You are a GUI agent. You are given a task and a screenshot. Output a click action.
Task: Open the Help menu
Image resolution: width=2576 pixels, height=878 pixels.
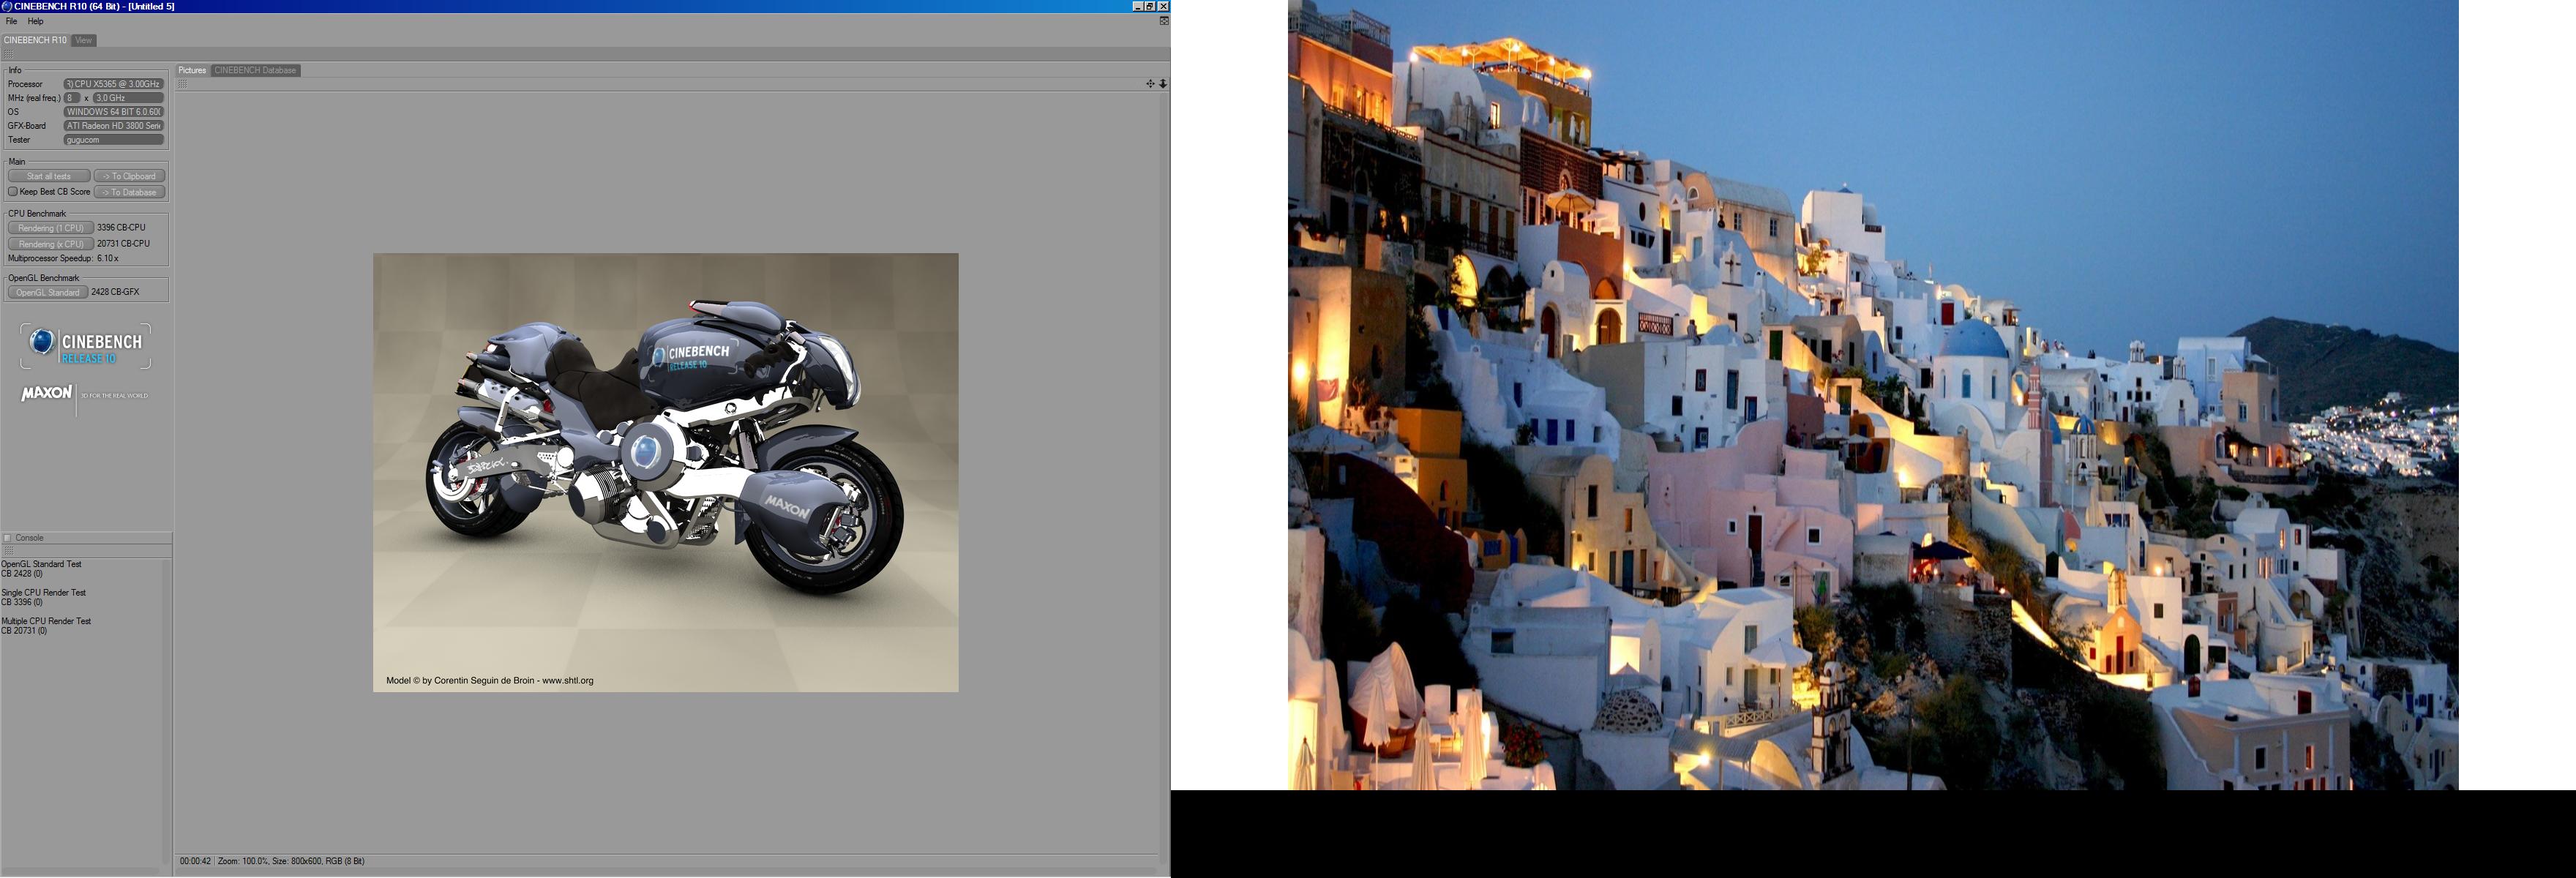(x=35, y=21)
